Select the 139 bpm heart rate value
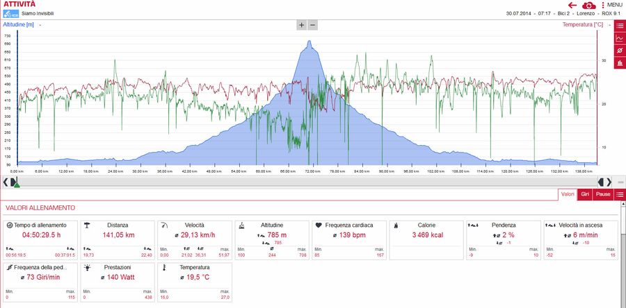The image size is (626, 308). 353,235
